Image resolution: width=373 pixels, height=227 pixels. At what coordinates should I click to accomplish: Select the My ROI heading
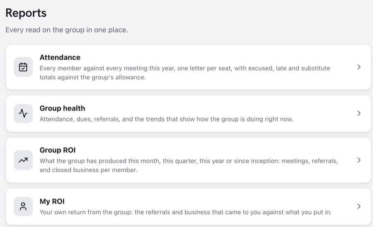point(52,202)
